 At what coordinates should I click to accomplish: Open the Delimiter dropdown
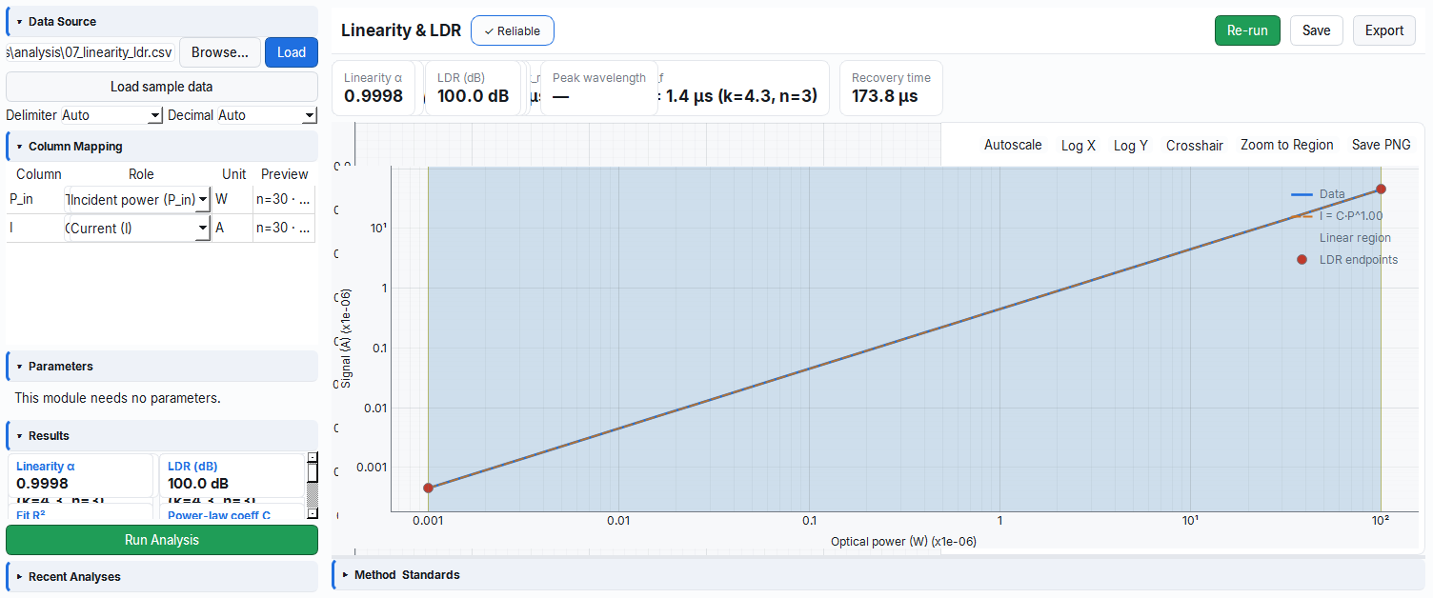tap(112, 115)
